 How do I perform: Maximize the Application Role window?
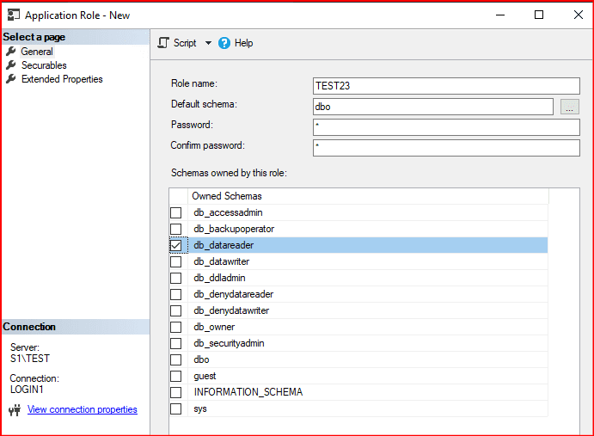tap(539, 15)
